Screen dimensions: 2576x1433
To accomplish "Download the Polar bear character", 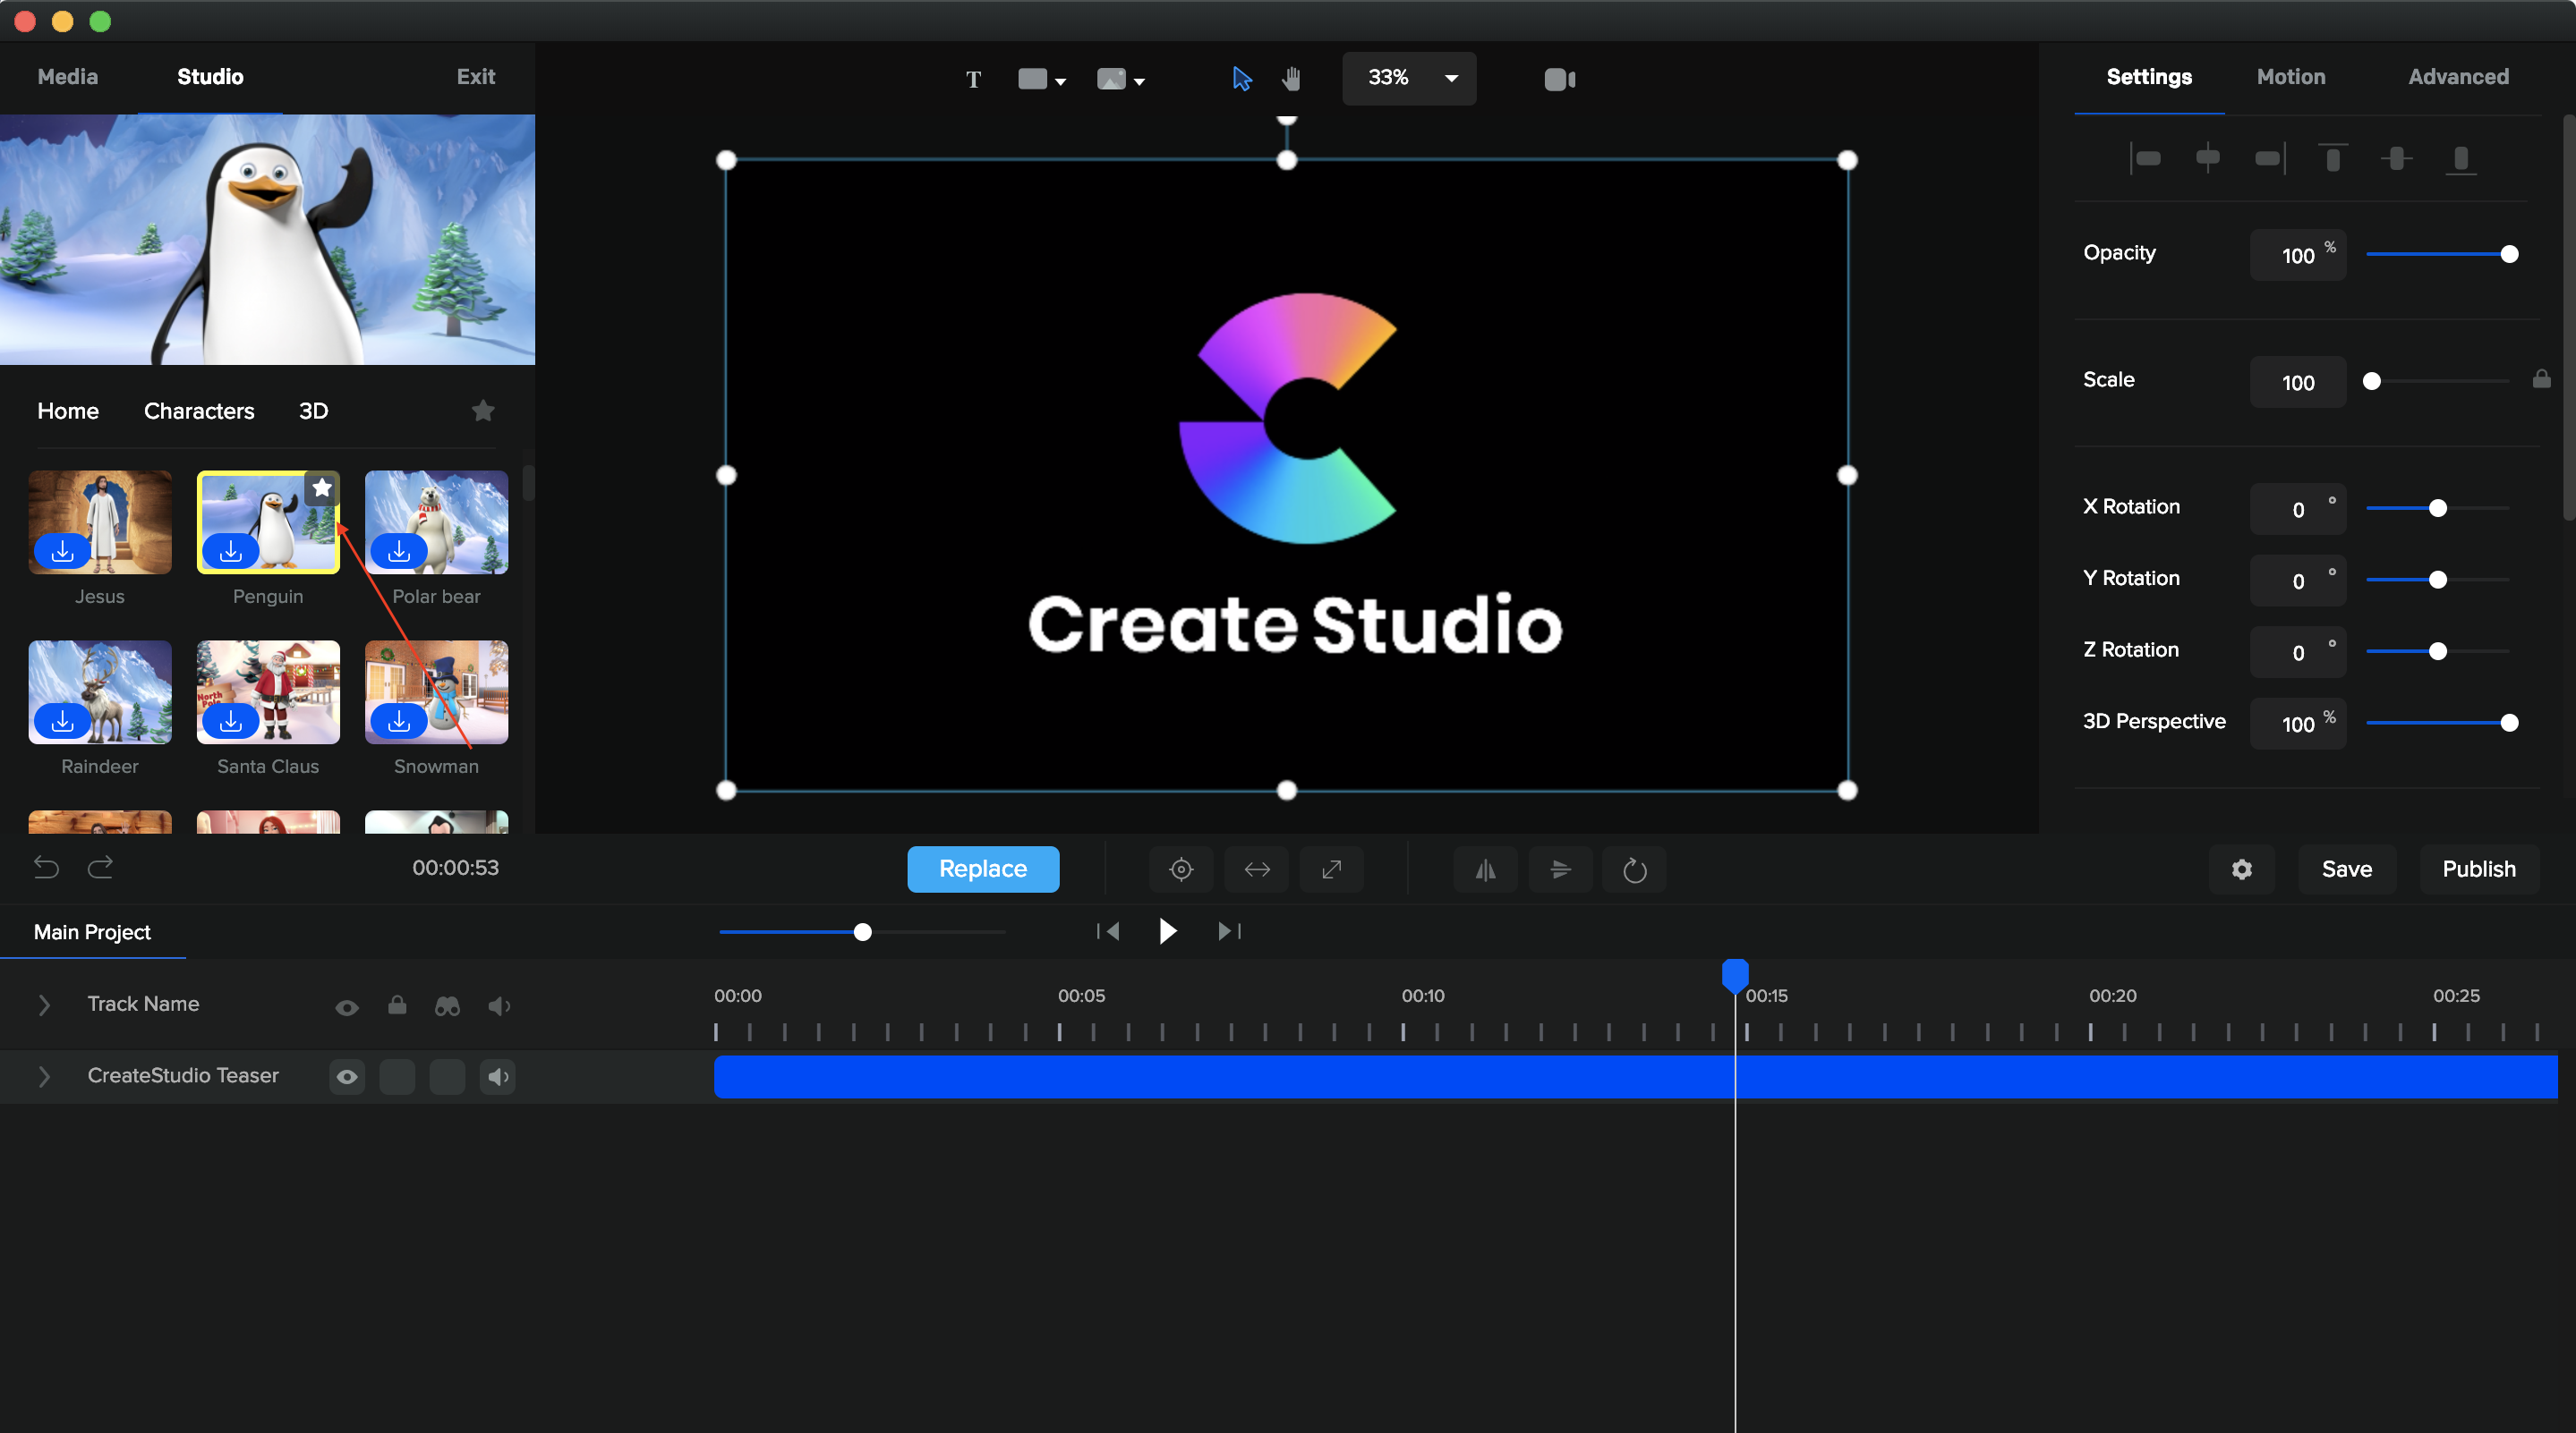I will coord(398,551).
